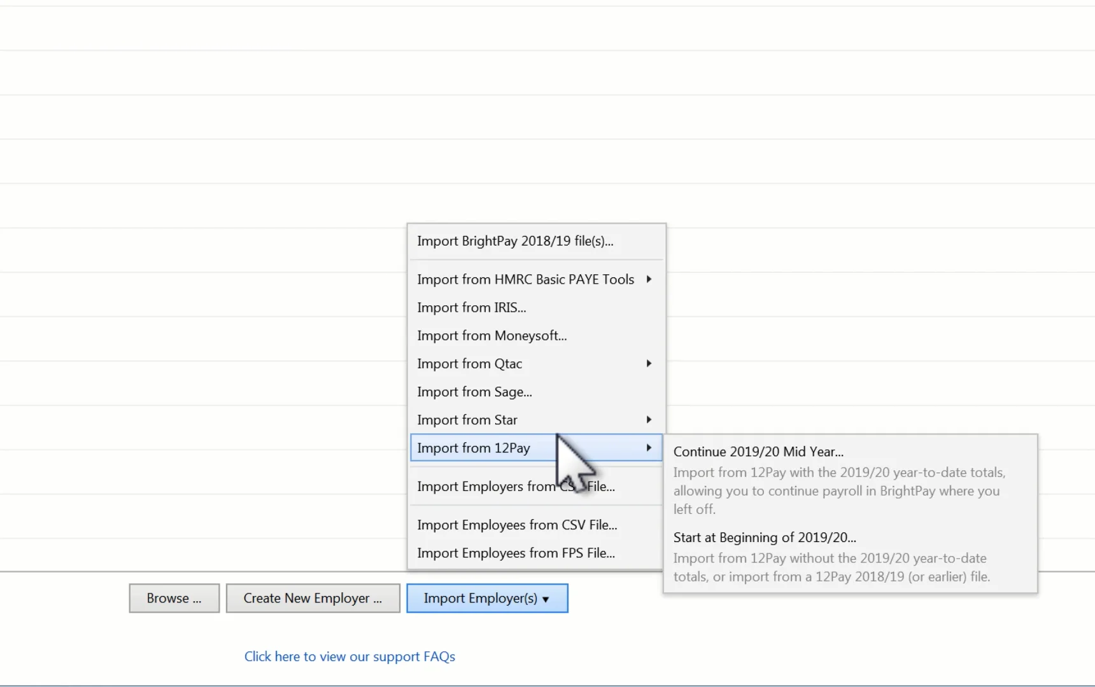This screenshot has width=1095, height=687.
Task: Open Import BrightPay 2018/19 file(s) option
Action: [x=536, y=241]
